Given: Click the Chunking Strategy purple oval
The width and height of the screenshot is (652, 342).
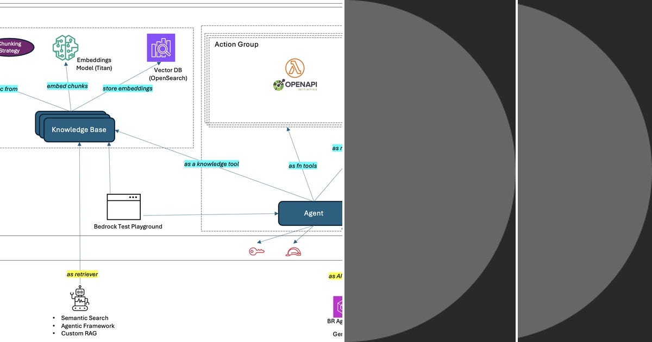Looking at the screenshot, I should point(14,47).
